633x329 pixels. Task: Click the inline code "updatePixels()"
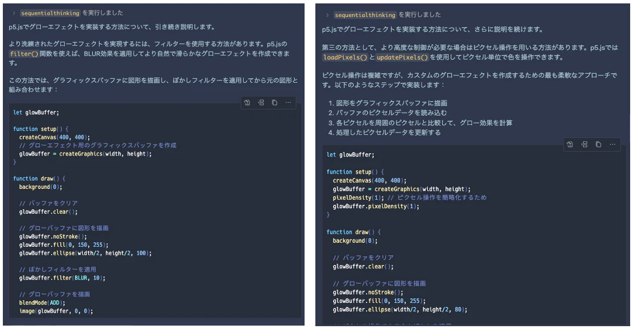(x=402, y=57)
